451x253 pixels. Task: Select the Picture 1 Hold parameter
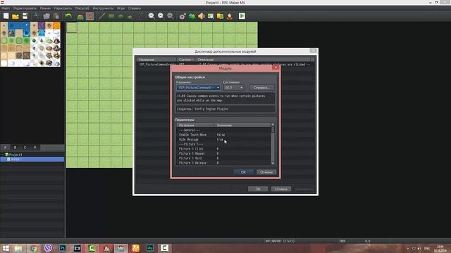pyautogui.click(x=224, y=158)
